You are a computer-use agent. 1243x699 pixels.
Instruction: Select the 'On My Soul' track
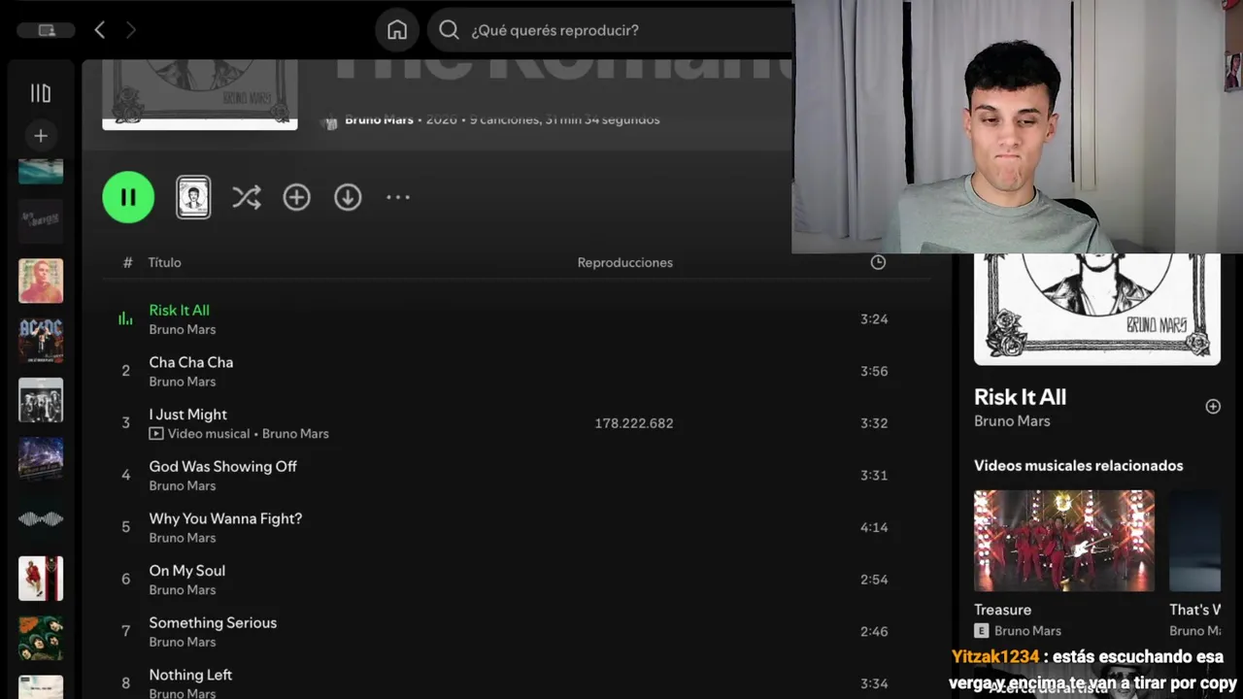(186, 571)
